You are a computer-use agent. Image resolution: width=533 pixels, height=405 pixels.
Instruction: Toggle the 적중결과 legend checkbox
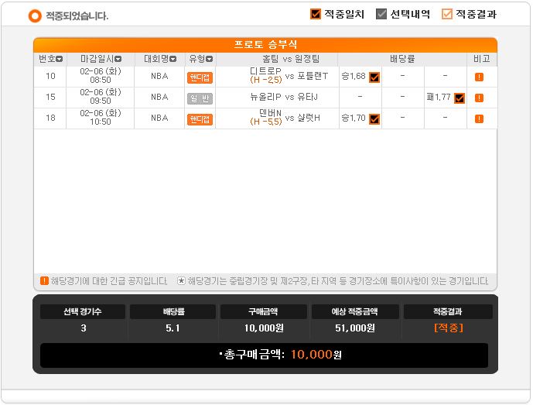447,14
